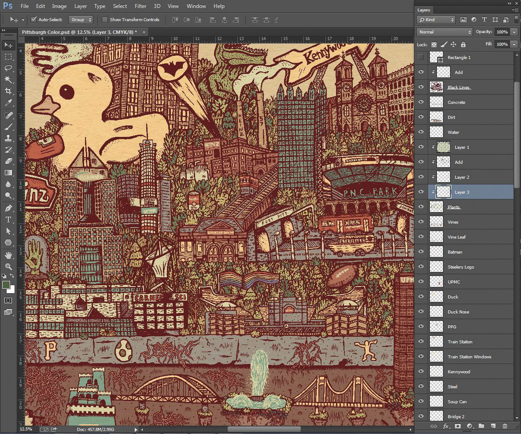Open the Filter menu
521x434 pixels.
pos(140,6)
